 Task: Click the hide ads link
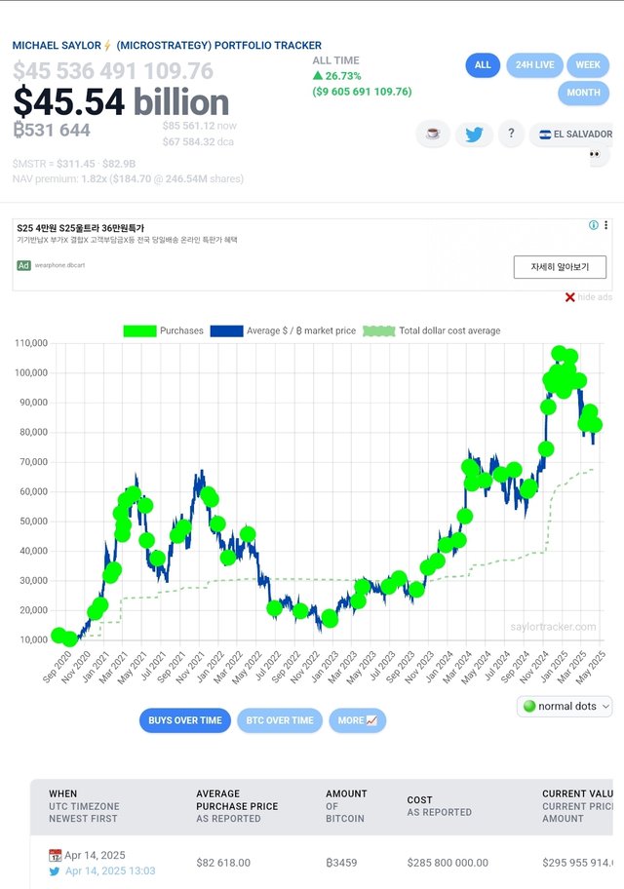point(595,297)
